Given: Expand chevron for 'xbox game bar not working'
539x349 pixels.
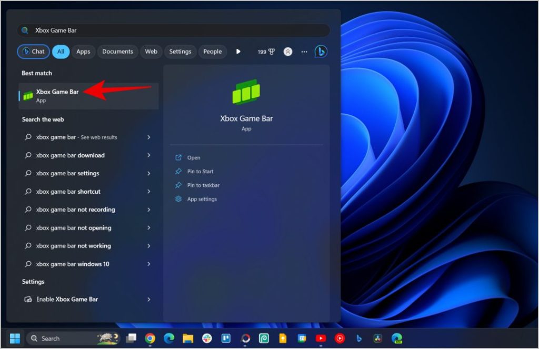Looking at the screenshot, I should (x=149, y=246).
